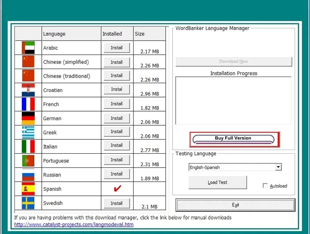The image size is (310, 234).
Task: Exit the Language Manager
Action: pyautogui.click(x=235, y=205)
